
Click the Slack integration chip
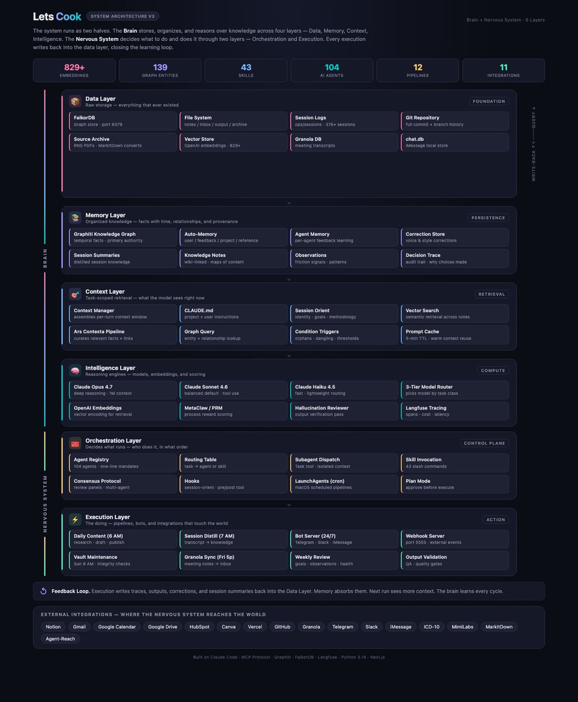pyautogui.click(x=371, y=627)
